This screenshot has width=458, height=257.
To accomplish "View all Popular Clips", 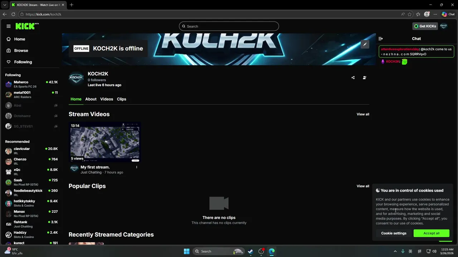I will coord(363,186).
